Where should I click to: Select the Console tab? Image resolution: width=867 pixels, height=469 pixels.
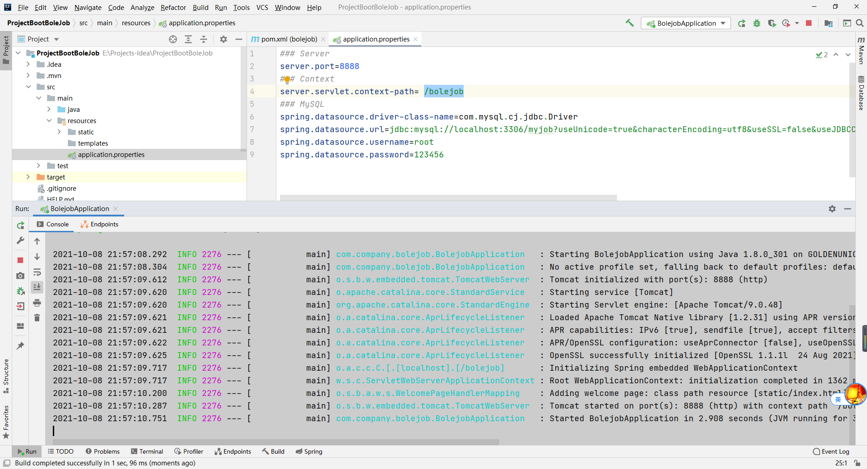(x=53, y=225)
